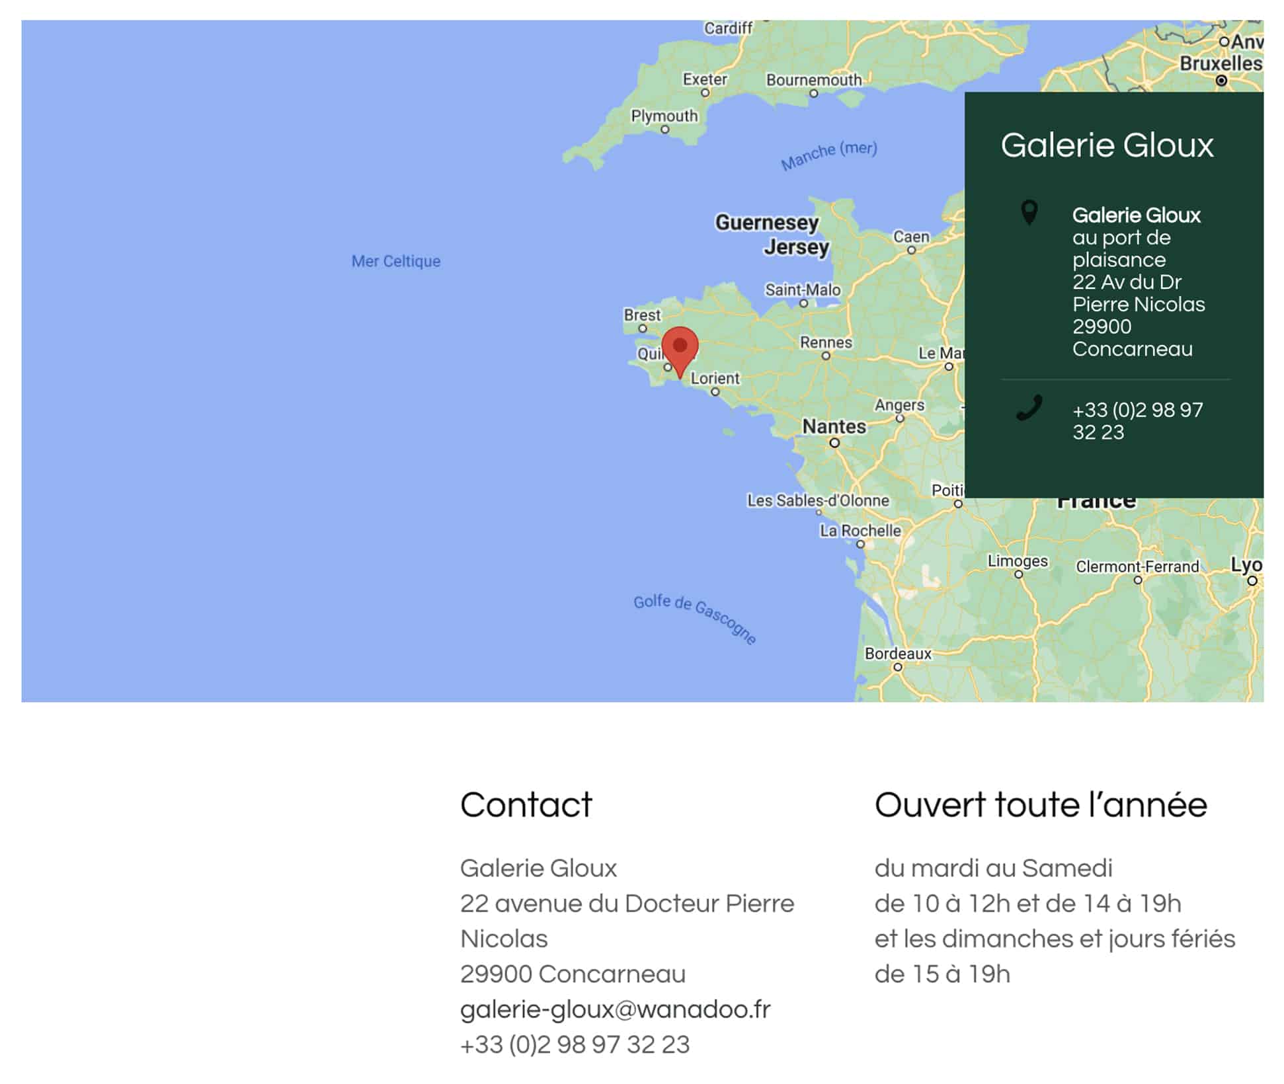
Task: Click the location pin icon in info card
Action: click(x=1029, y=213)
